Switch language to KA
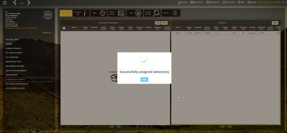287x133 pixels. click(x=283, y=3)
